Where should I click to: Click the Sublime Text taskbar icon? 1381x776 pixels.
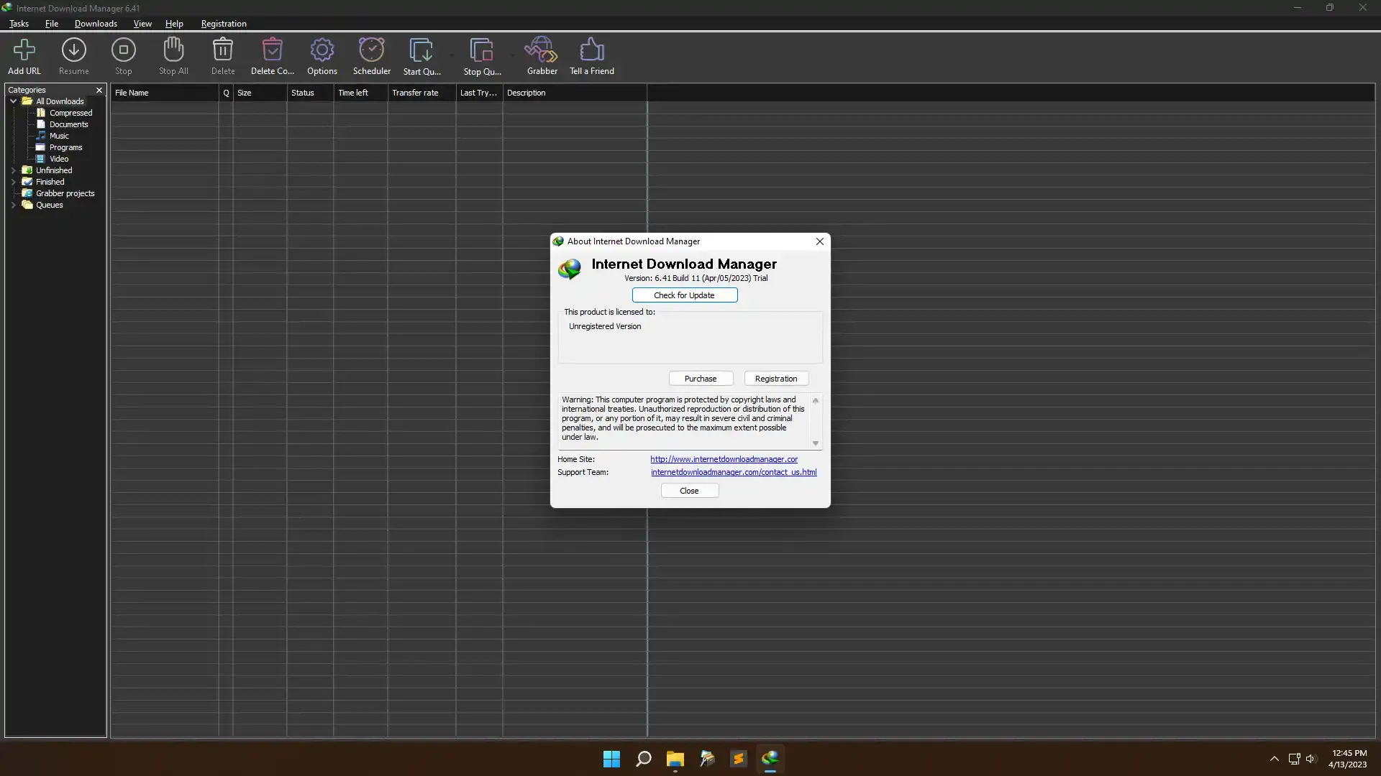pos(738,759)
